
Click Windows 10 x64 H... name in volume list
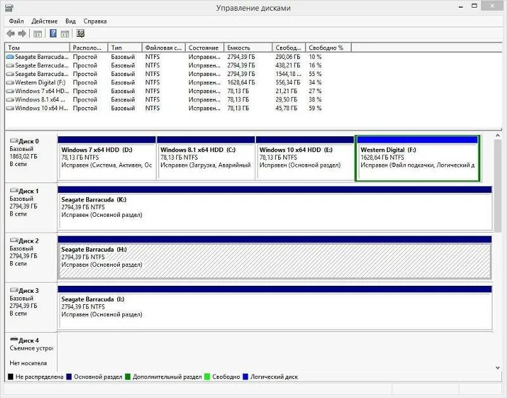(x=41, y=108)
